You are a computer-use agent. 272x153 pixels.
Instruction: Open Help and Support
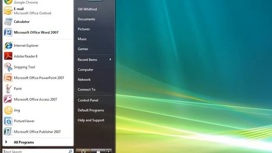(x=91, y=120)
